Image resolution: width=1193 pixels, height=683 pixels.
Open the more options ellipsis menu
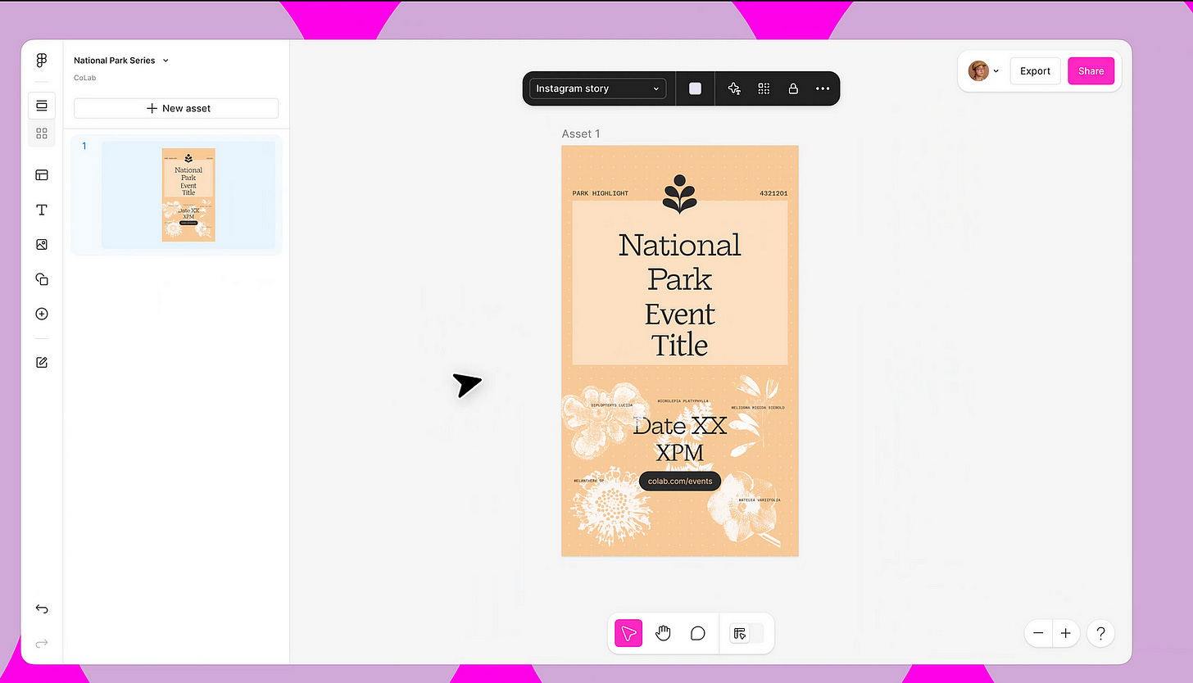pyautogui.click(x=823, y=88)
